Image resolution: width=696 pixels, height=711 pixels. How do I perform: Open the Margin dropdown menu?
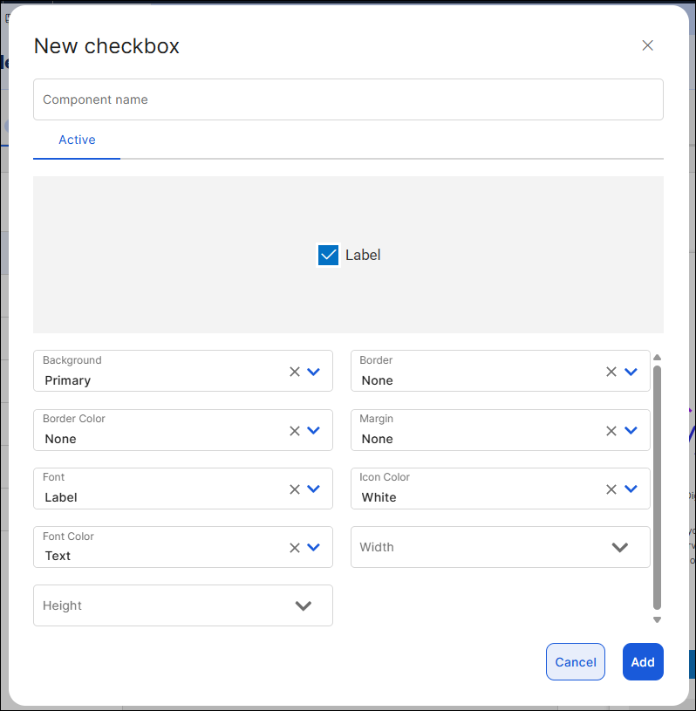pyautogui.click(x=631, y=430)
